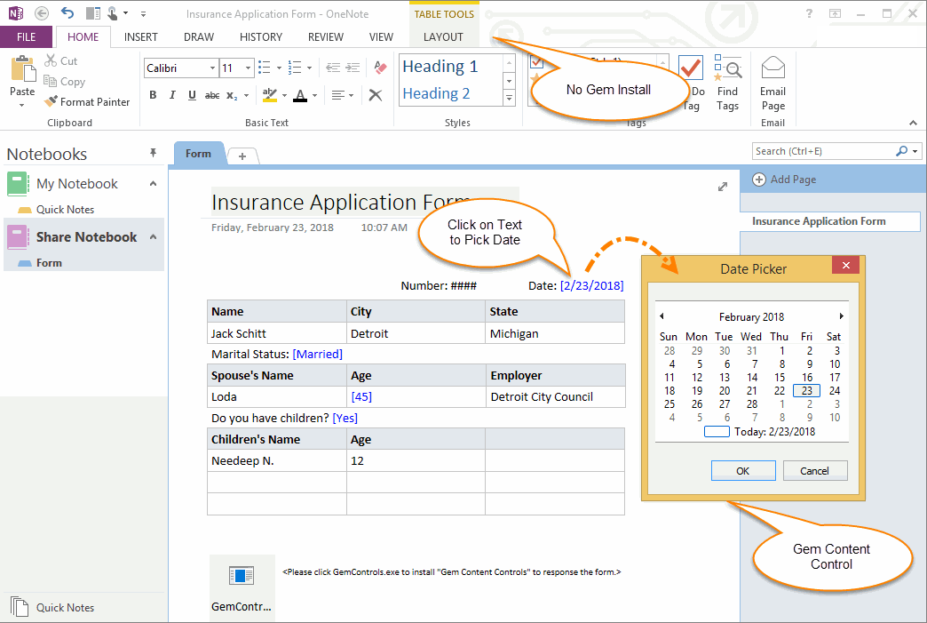Screen dimensions: 927x623
Task: Click the Email Page envelope icon
Action: click(x=772, y=68)
